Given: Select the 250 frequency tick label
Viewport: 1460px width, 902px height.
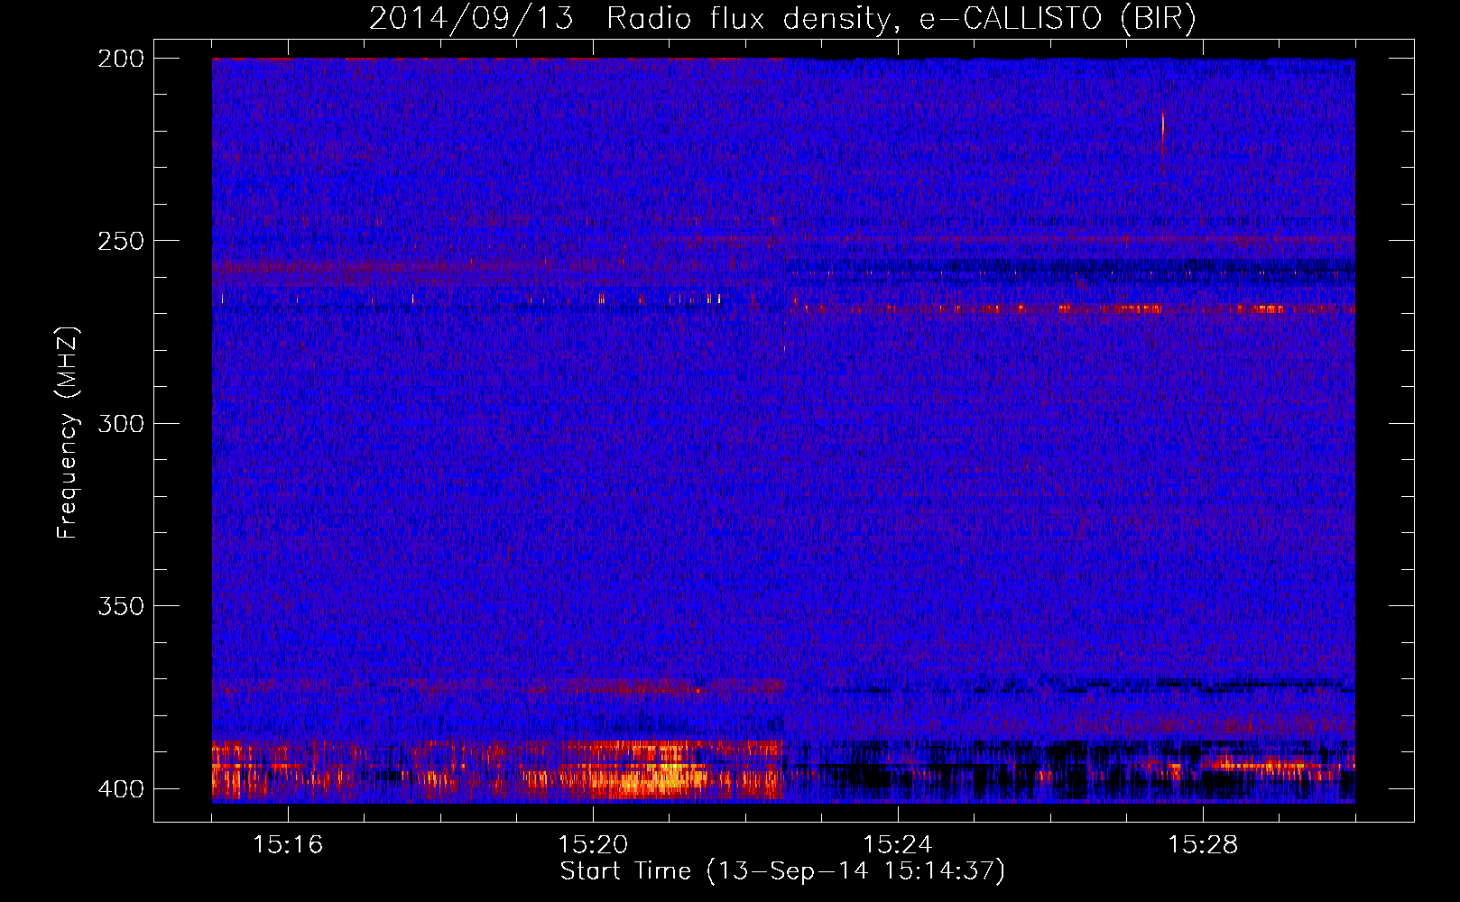Looking at the screenshot, I should point(121,241).
